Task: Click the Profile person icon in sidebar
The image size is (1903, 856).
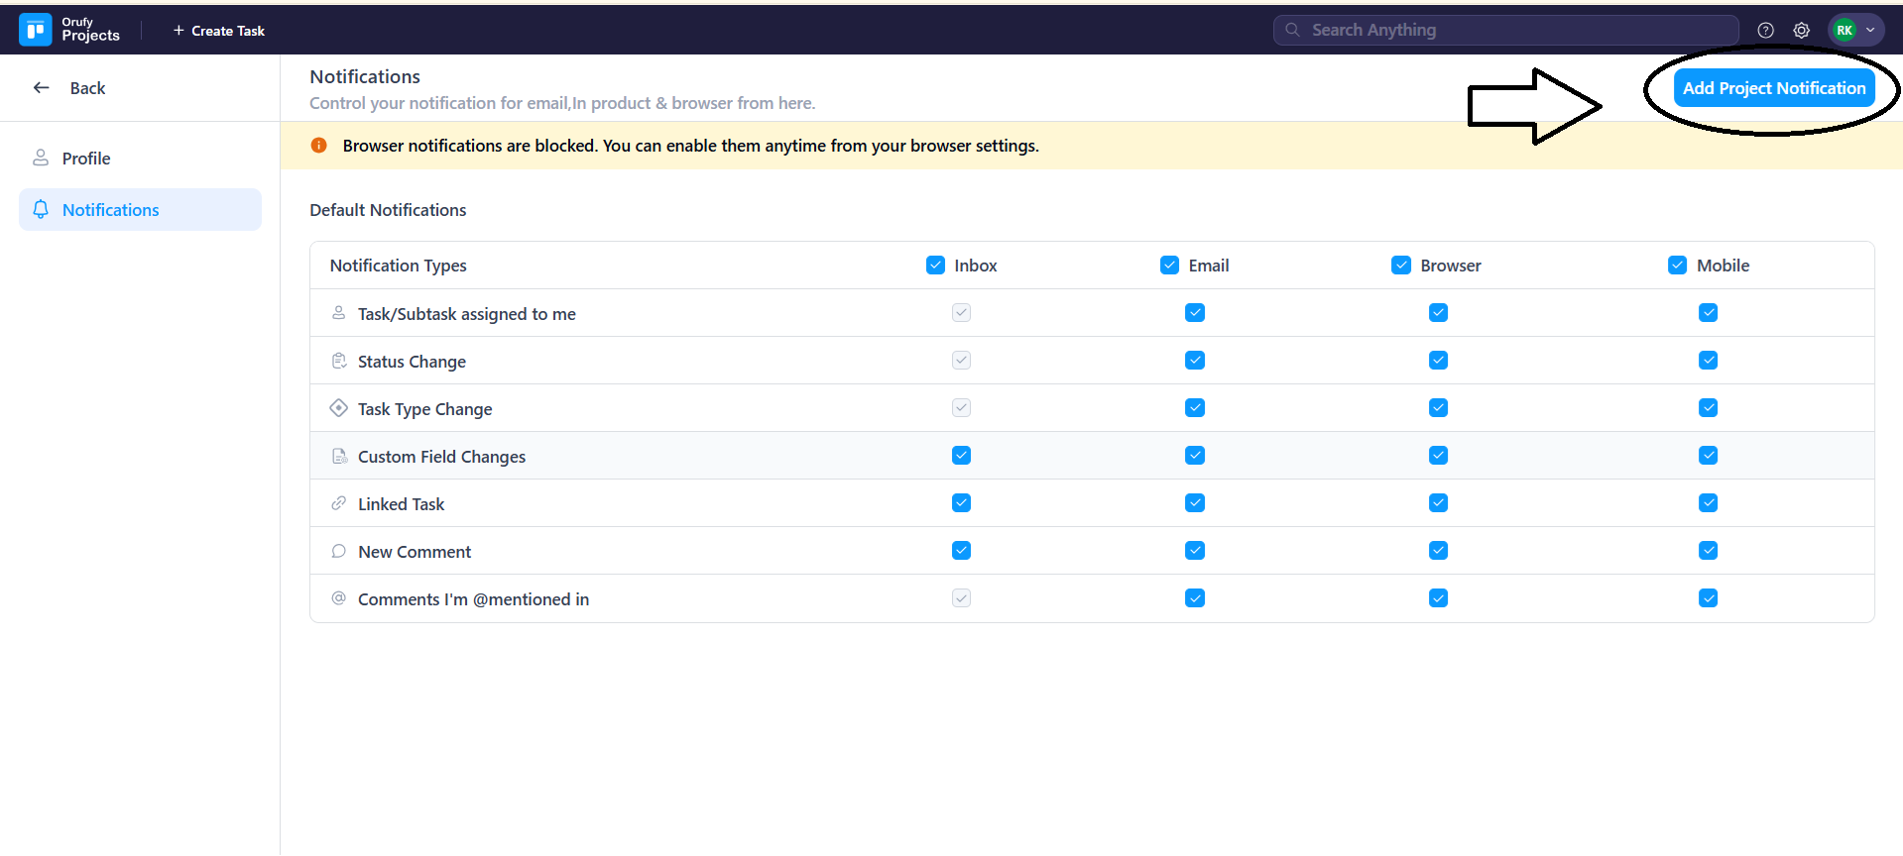Action: [41, 158]
